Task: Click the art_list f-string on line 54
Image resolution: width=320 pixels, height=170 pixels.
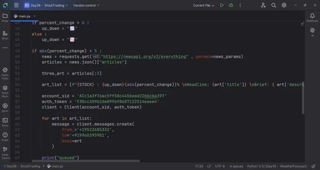Action: [187, 85]
